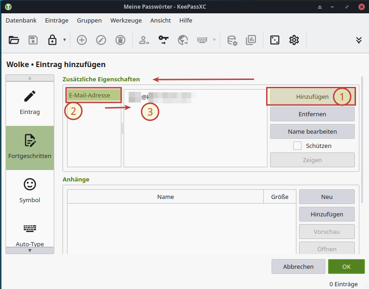
Task: Click the save database icon
Action: point(33,40)
